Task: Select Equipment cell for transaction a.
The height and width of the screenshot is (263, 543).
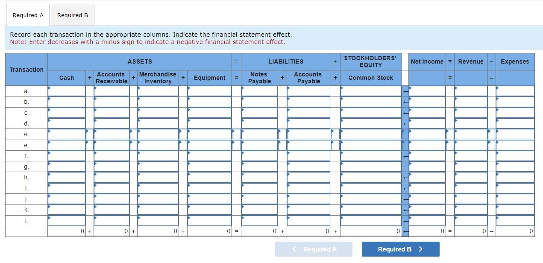Action: (x=209, y=91)
